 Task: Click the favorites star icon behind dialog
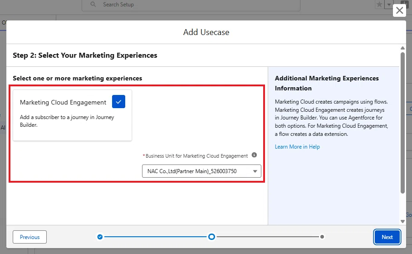click(x=379, y=5)
